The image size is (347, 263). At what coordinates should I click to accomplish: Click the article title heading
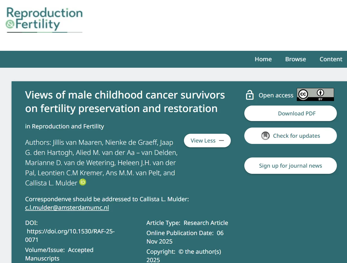click(125, 102)
